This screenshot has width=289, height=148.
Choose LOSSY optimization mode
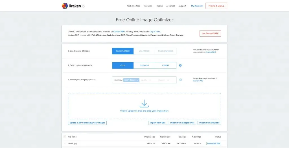(123, 65)
